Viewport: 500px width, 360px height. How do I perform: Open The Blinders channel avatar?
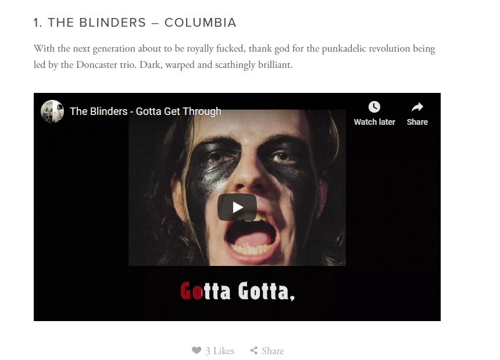(x=52, y=111)
